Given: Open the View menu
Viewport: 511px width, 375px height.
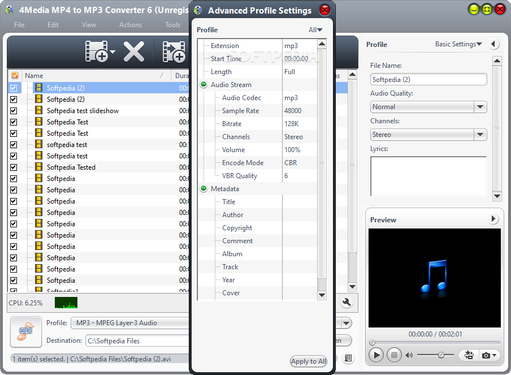Looking at the screenshot, I should (x=89, y=25).
